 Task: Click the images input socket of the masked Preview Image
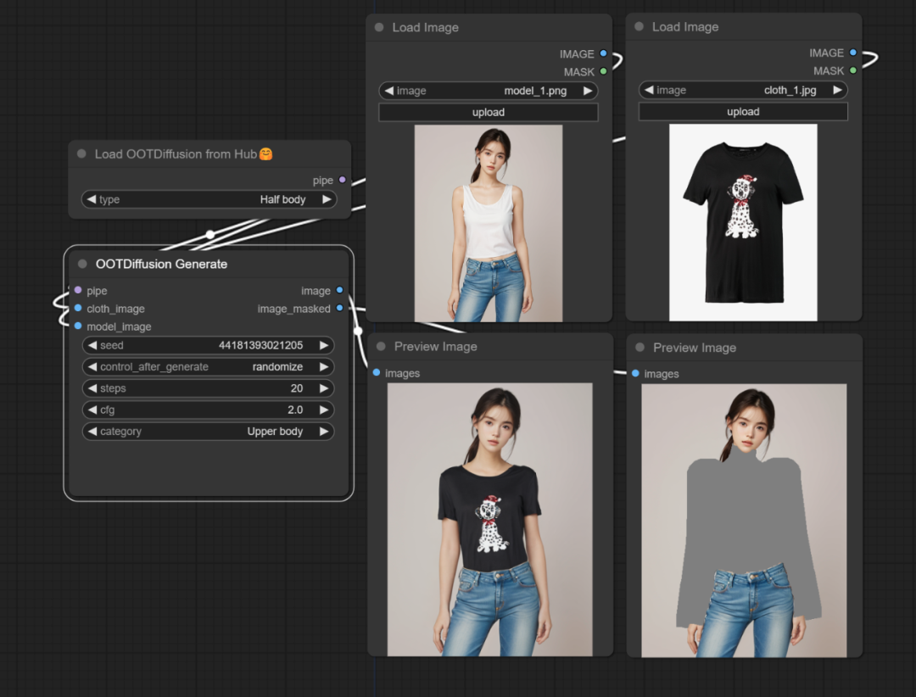(x=635, y=373)
